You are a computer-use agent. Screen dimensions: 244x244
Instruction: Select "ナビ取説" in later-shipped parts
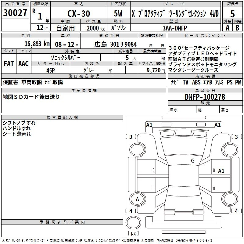click(x=54, y=82)
